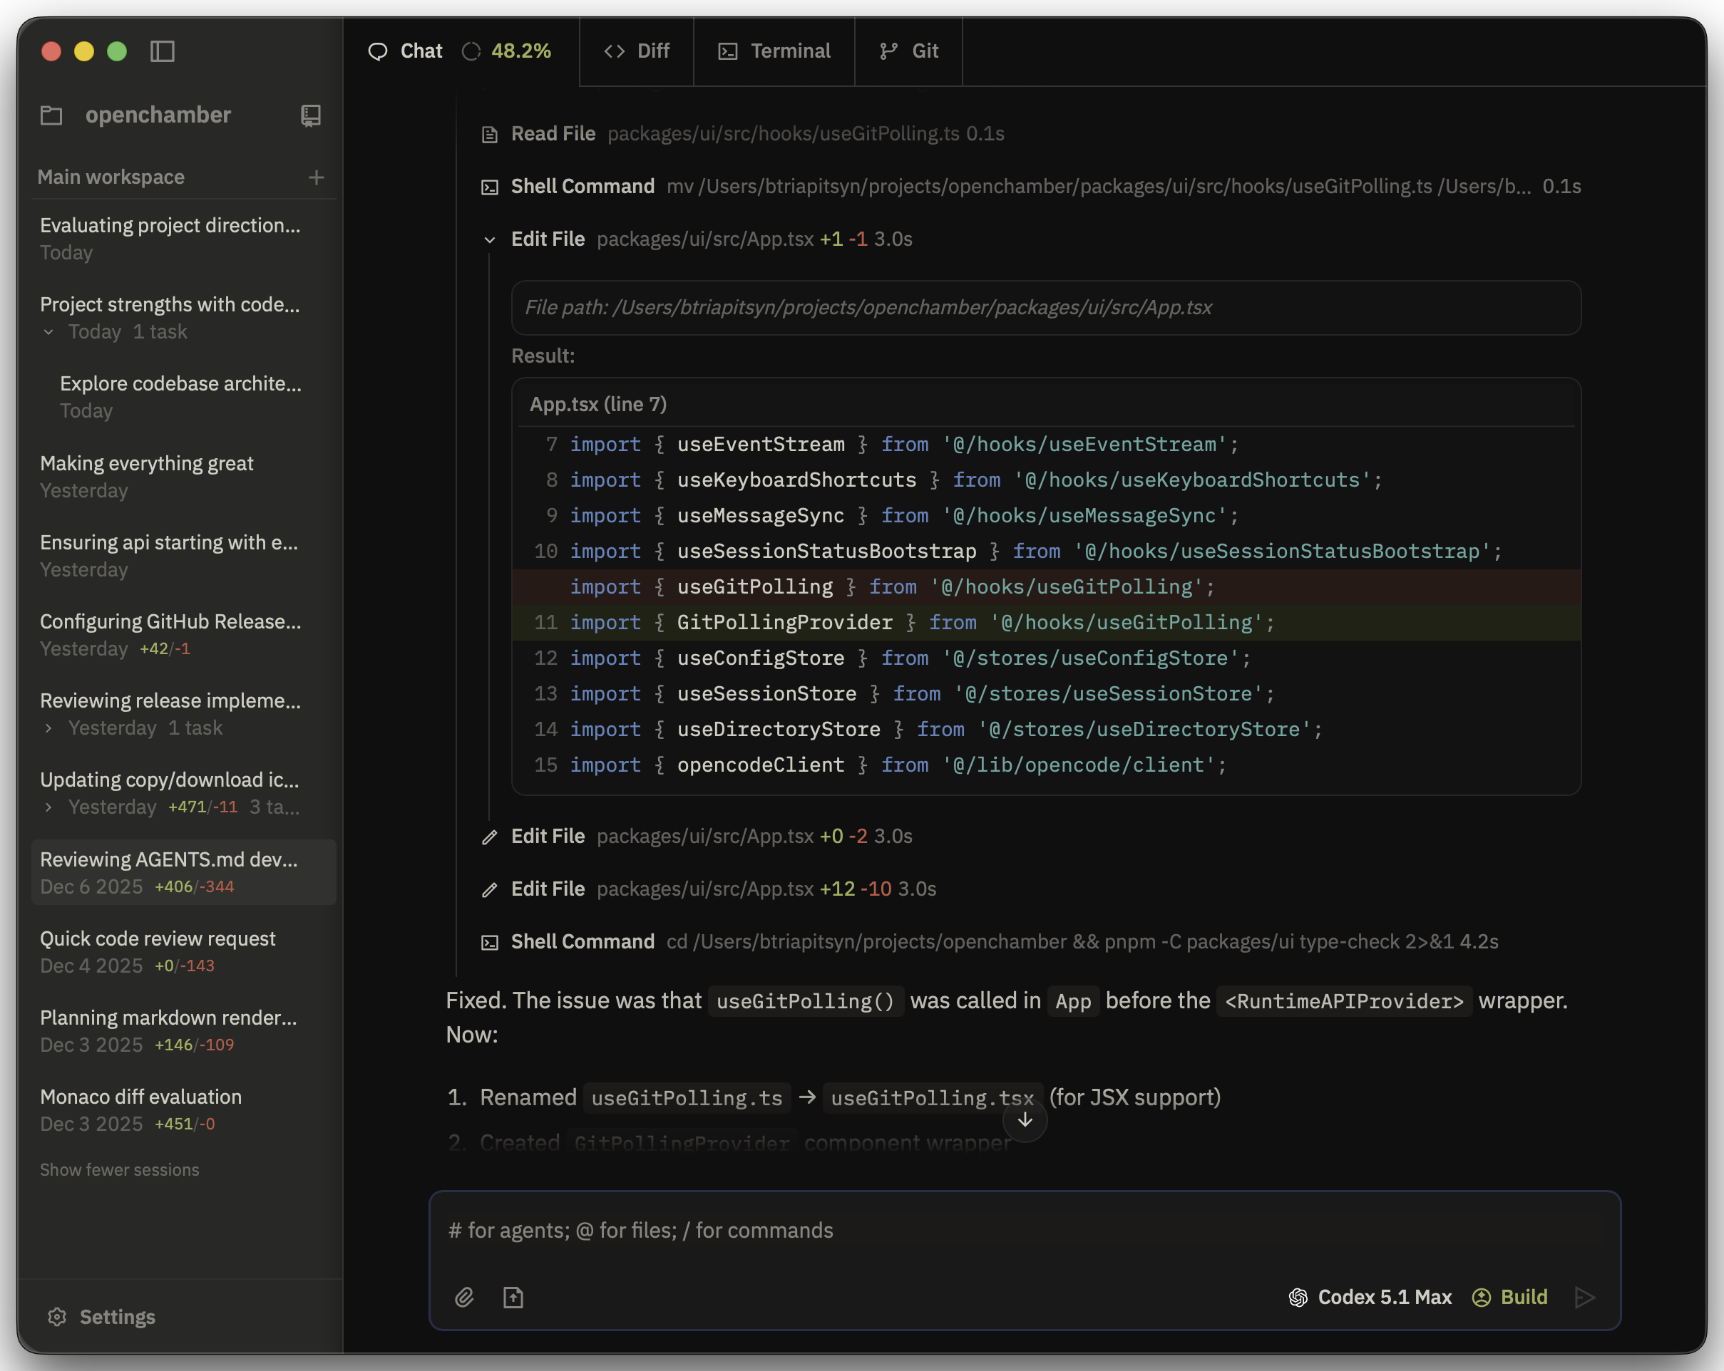Open Monaco diff evaluation session

tap(183, 1109)
